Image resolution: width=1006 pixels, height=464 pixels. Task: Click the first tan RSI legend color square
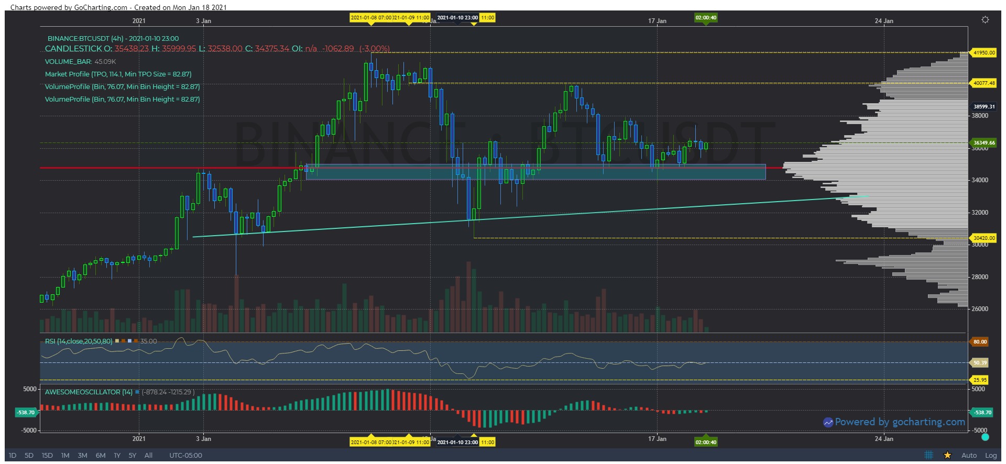pos(117,341)
